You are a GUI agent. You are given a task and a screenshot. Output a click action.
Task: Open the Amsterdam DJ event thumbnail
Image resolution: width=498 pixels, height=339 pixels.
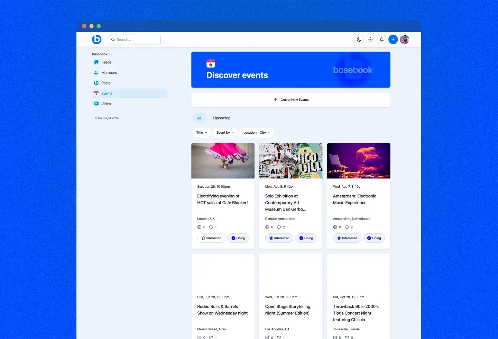[x=359, y=161]
